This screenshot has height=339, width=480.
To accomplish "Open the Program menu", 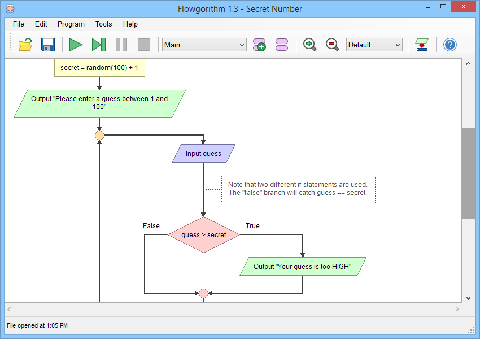I will click(71, 24).
